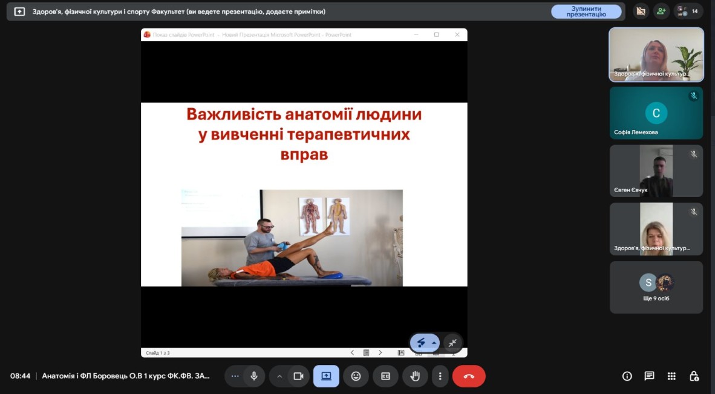Open host controls lock icon
715x394 pixels.
(x=694, y=376)
